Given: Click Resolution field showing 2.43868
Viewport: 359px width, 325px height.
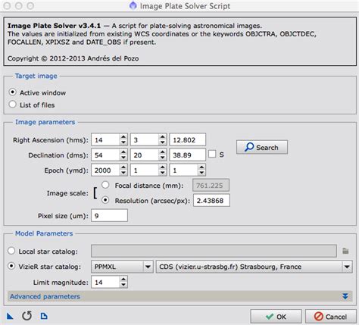Looking at the screenshot, I should coord(211,201).
